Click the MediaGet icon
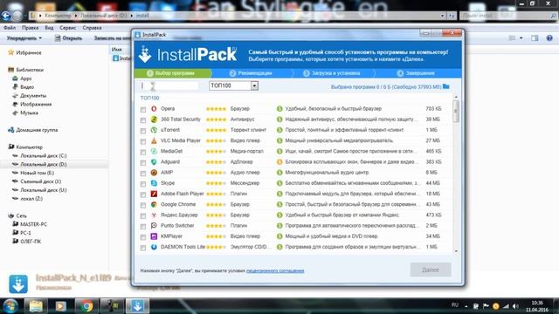The height and width of the screenshot is (314, 559). [154, 151]
